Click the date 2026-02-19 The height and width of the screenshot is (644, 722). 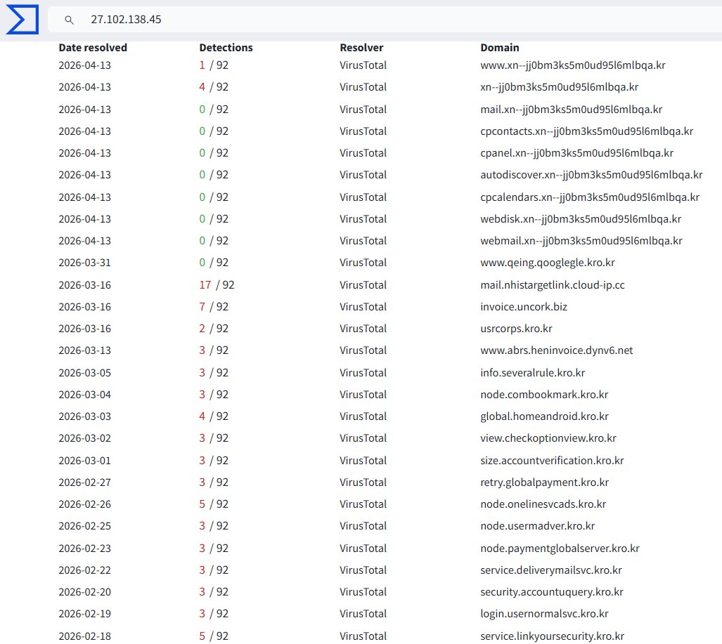point(85,614)
